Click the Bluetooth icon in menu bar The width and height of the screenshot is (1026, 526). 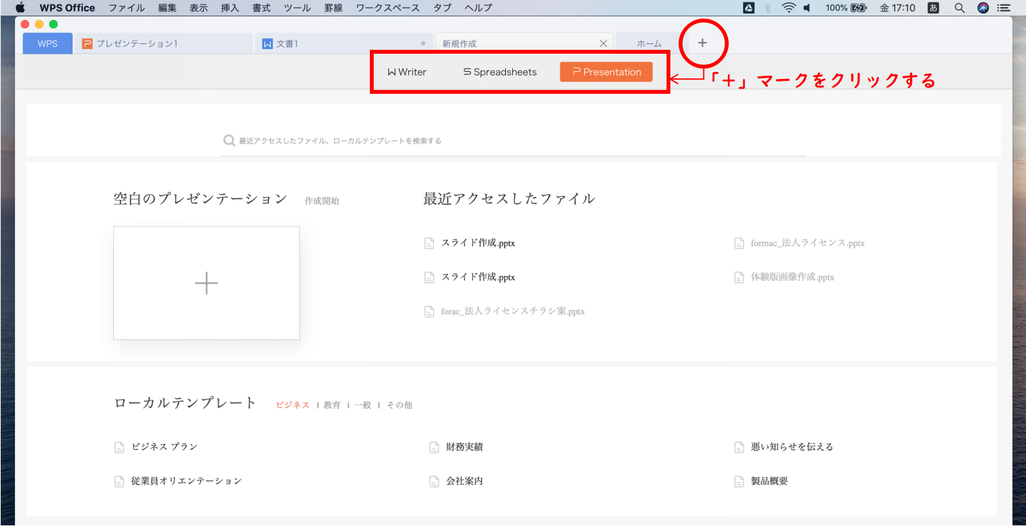point(768,8)
